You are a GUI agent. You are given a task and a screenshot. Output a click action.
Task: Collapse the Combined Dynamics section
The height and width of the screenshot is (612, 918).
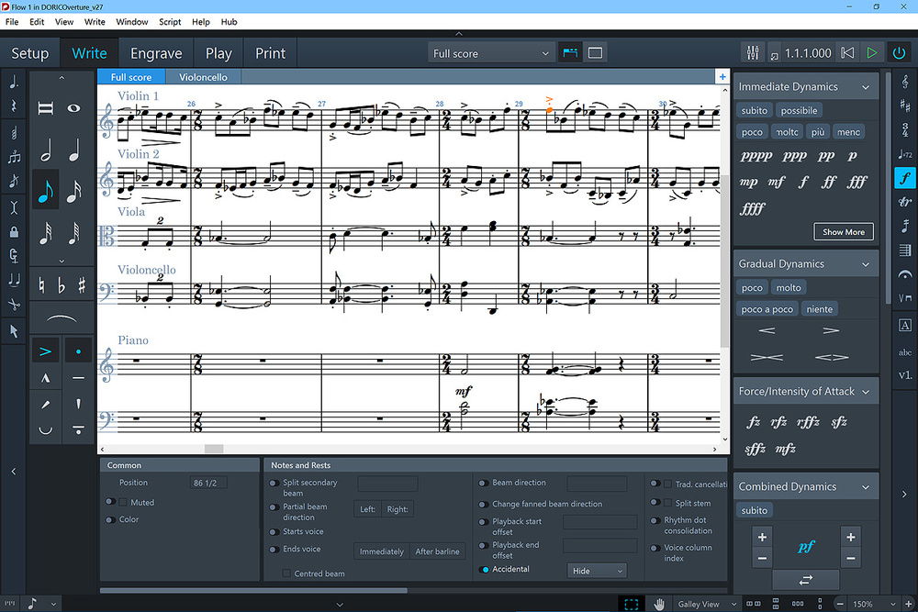coord(866,487)
